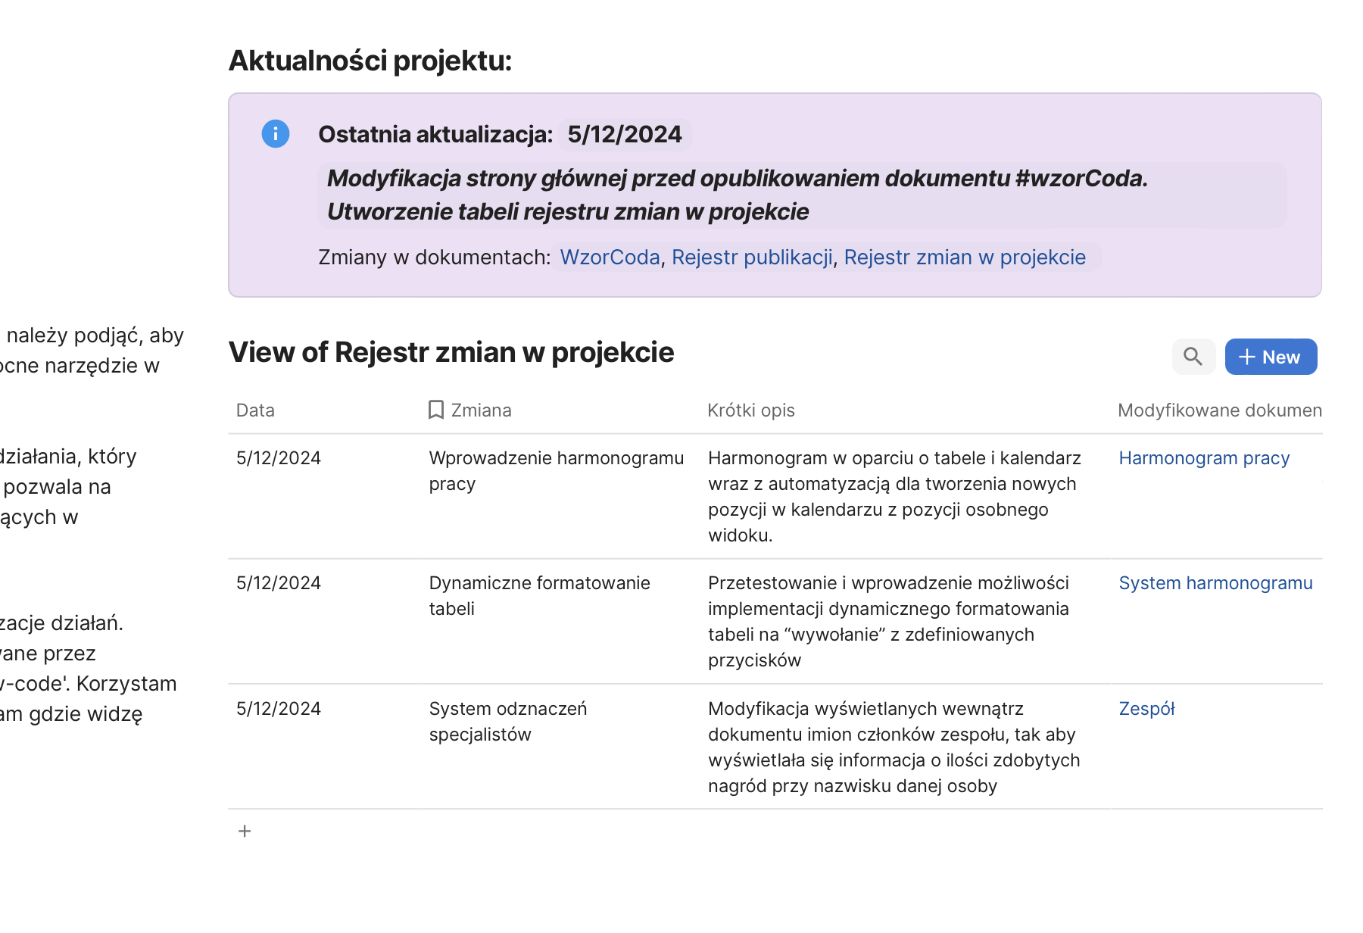
Task: Click the Krótki opis column header
Action: (751, 410)
